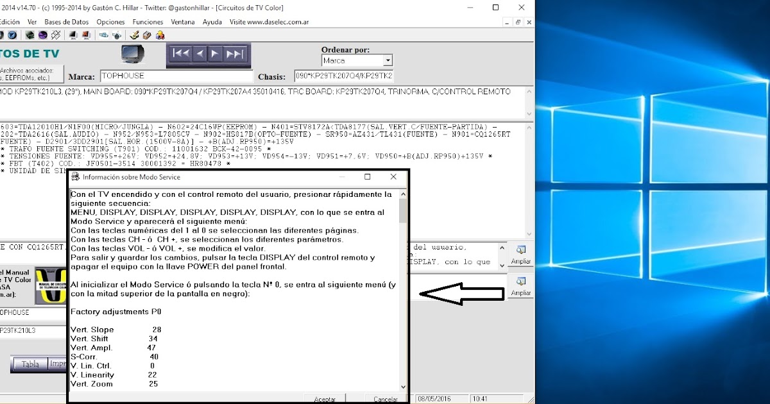Screen dimensions: 770x404
Task: Click the Tabla button
Action: pos(30,364)
